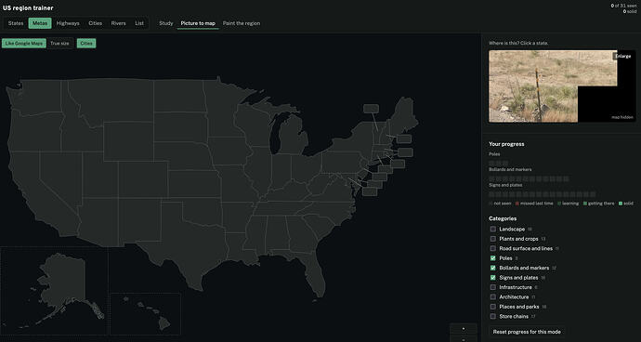Image resolution: width=641 pixels, height=342 pixels.
Task: Click the "Your progress" heading
Action: point(506,144)
